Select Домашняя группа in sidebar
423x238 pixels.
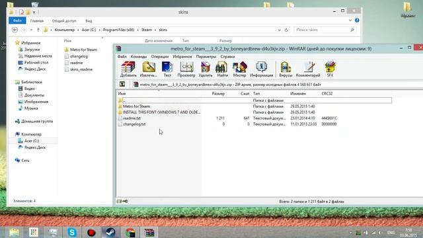(37, 121)
